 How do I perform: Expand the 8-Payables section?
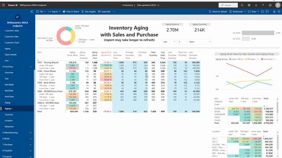pos(17,151)
